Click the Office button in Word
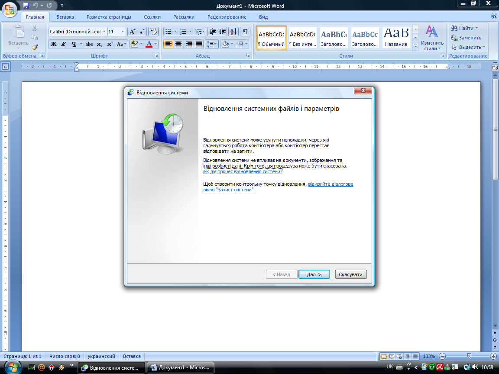Screen dimensions: 499x374 pos(10,9)
